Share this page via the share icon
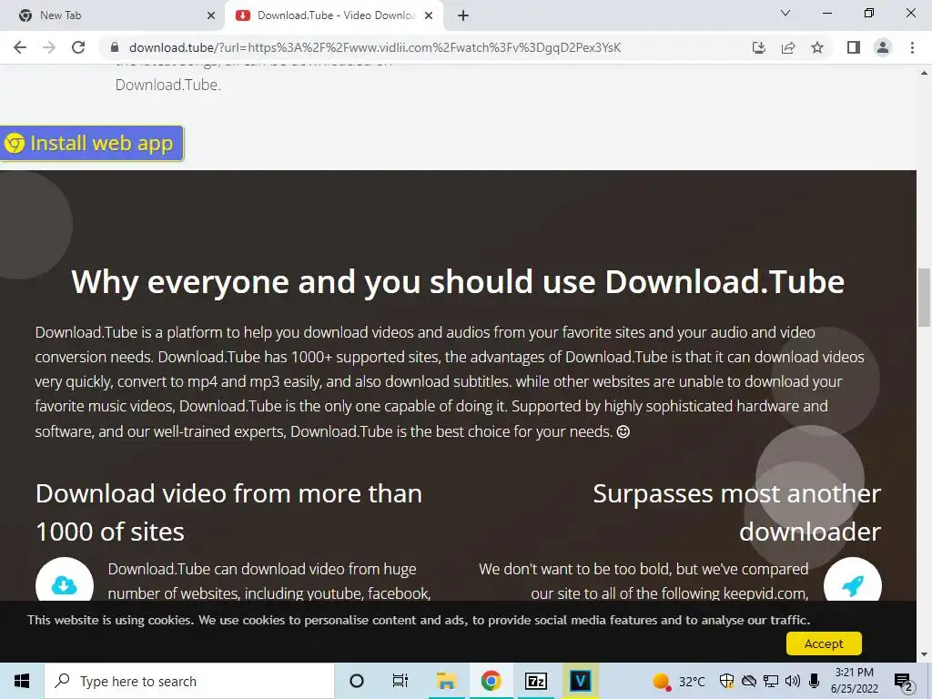932x699 pixels. (788, 47)
